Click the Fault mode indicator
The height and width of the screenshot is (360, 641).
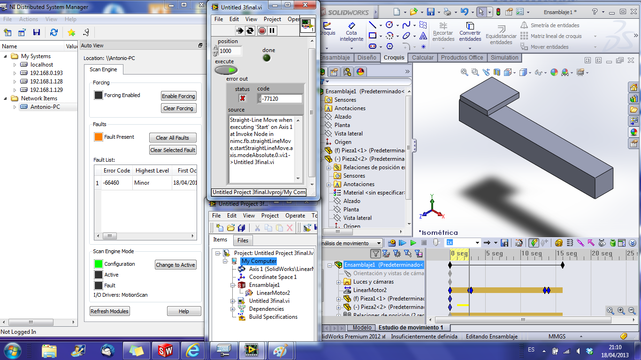98,285
